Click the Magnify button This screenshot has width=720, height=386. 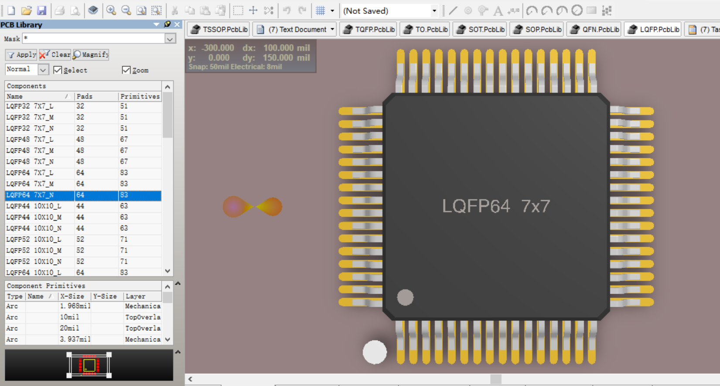click(91, 54)
